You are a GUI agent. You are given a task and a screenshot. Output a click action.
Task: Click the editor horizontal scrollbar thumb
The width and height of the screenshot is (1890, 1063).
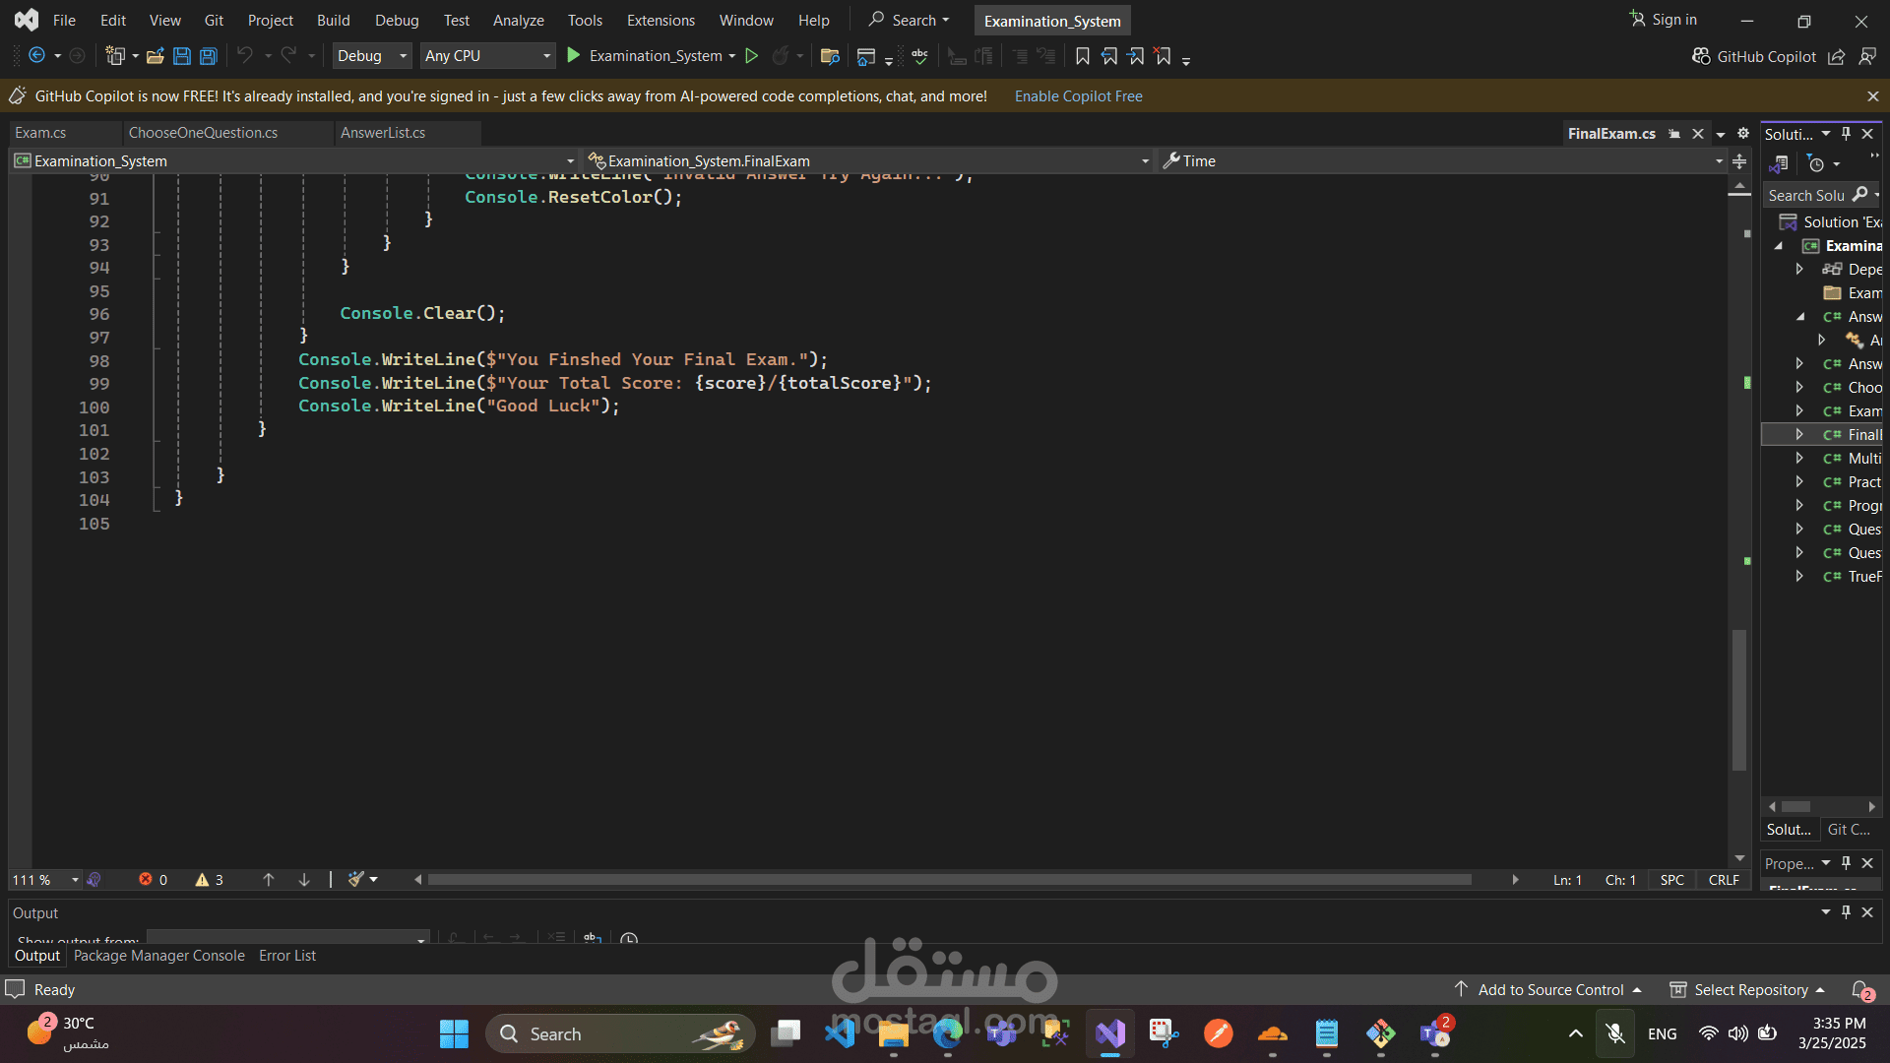[x=950, y=880]
